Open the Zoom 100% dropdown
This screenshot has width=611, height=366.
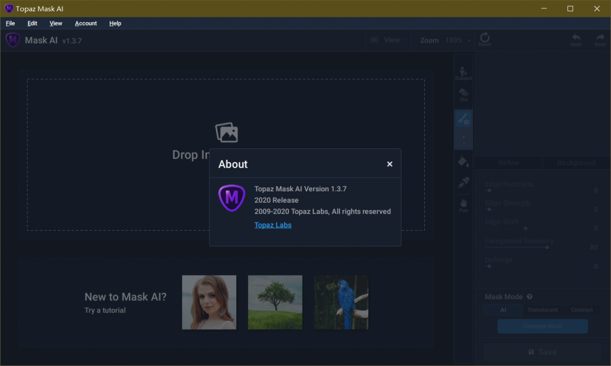pyautogui.click(x=453, y=41)
